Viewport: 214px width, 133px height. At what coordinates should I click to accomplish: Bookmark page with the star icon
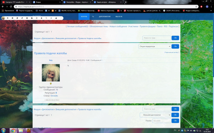click(196, 6)
